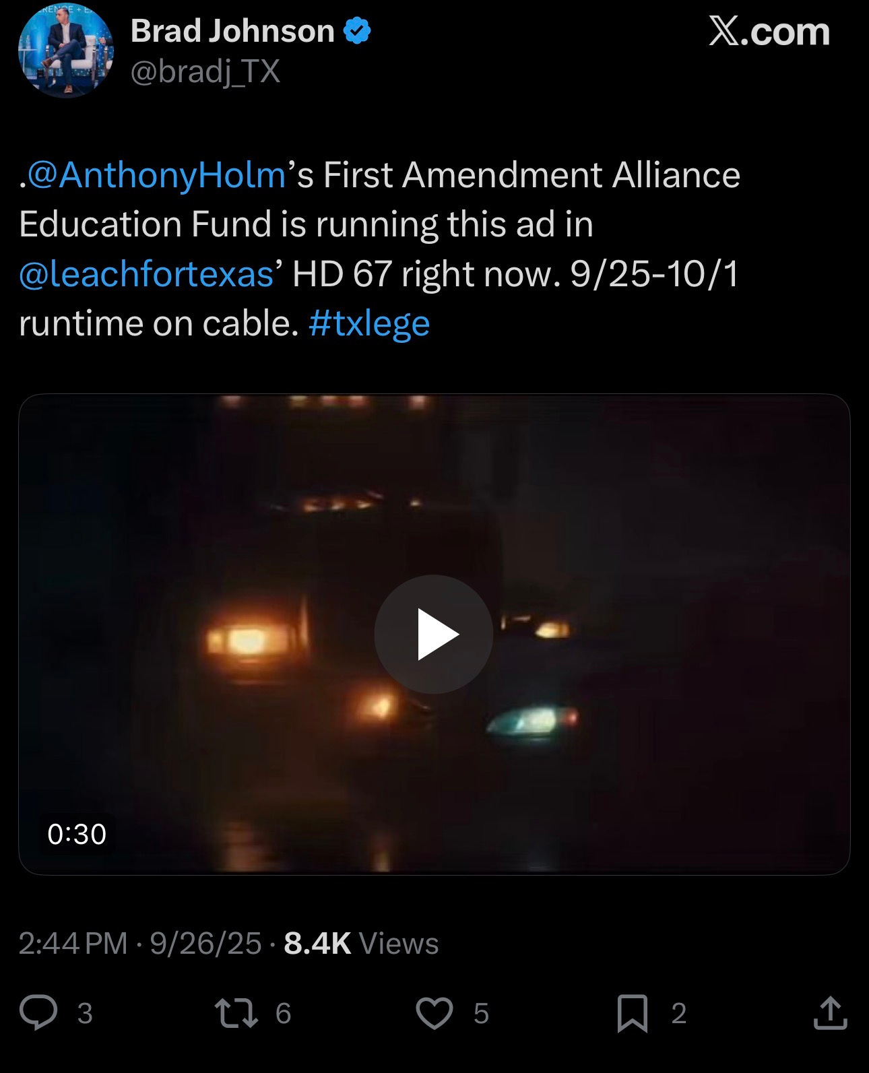Open the 2:44 PM timestamp
869x1073 pixels.
[x=73, y=943]
